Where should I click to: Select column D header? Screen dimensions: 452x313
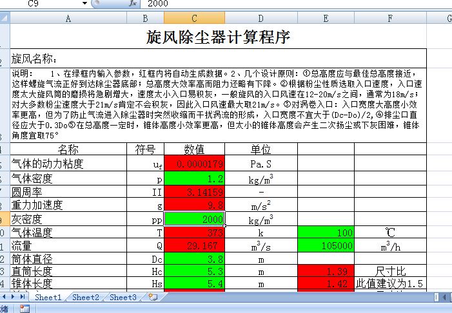[x=261, y=19]
